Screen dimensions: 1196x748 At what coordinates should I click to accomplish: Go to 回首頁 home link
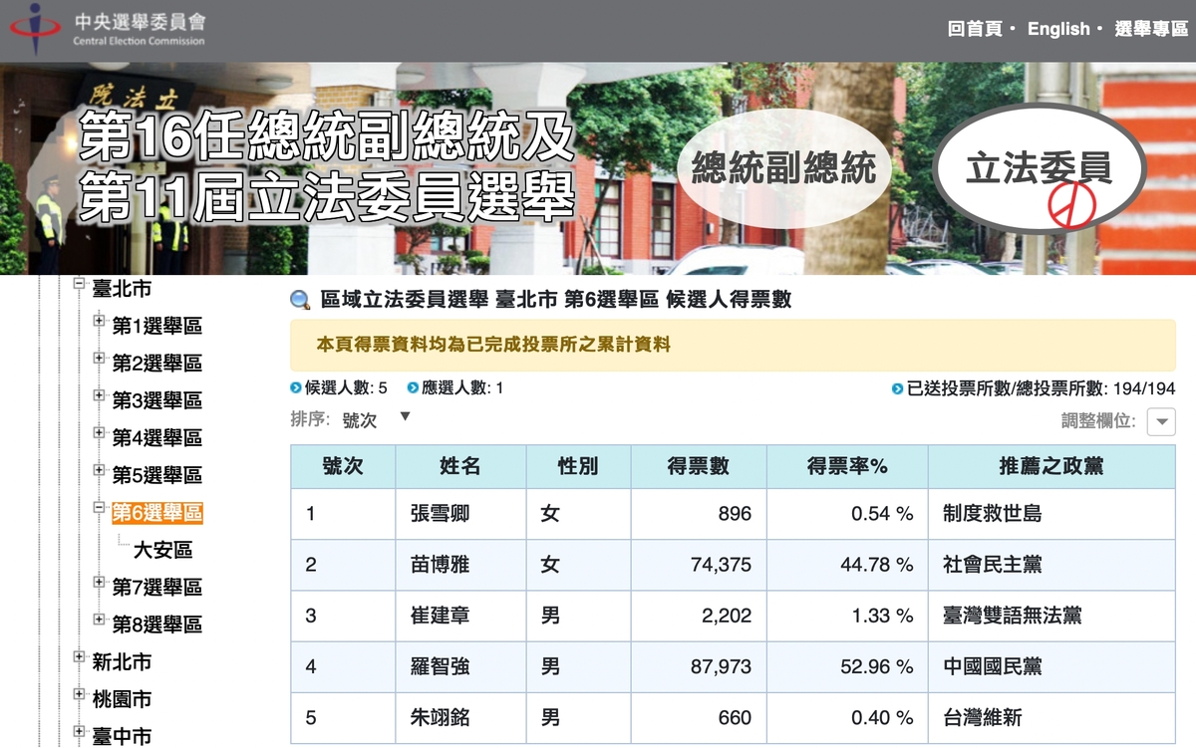tap(976, 29)
